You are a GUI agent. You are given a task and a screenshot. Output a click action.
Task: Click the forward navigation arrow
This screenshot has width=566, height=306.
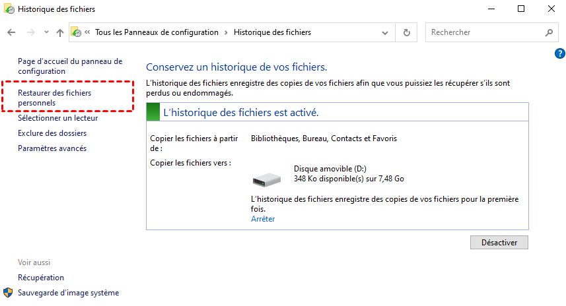tap(30, 32)
